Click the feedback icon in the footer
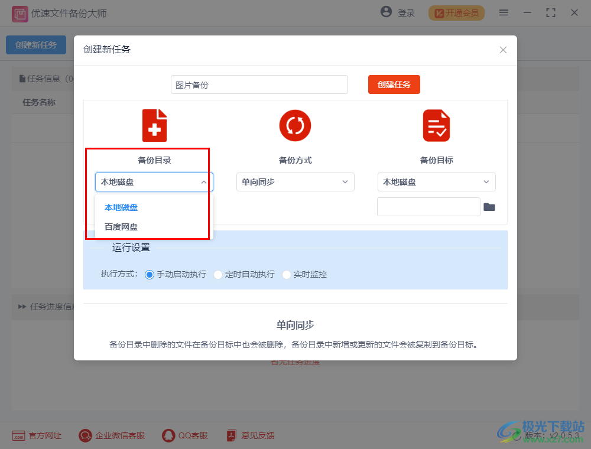Viewport: 591px width, 449px height. (231, 435)
